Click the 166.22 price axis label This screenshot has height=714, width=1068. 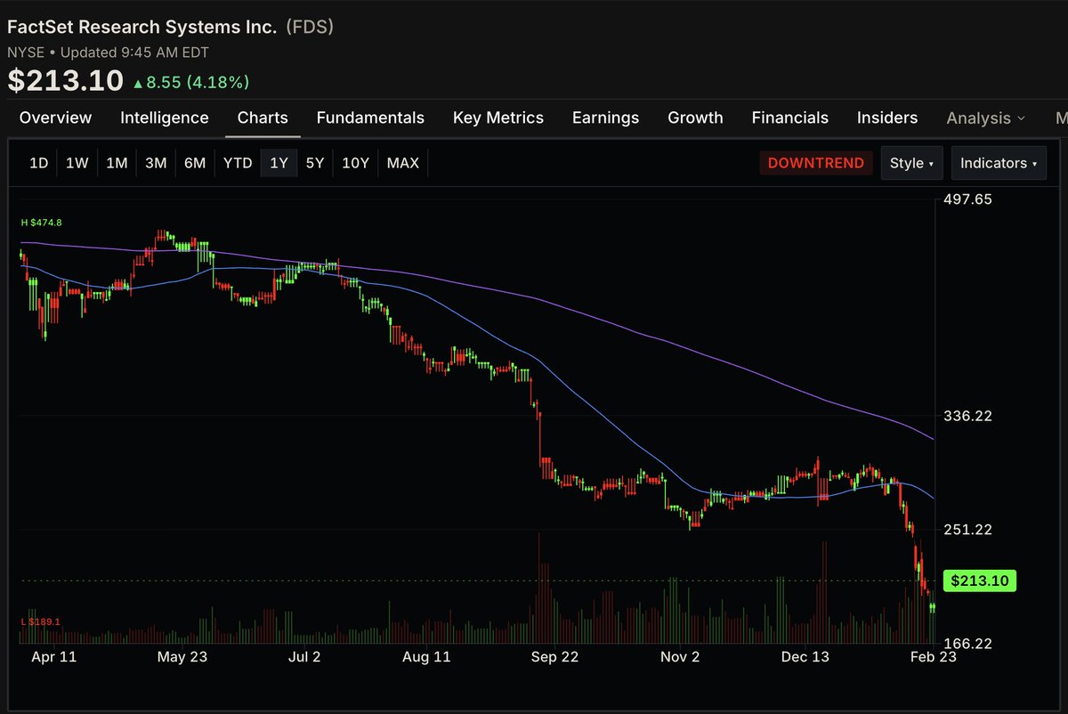click(x=967, y=644)
